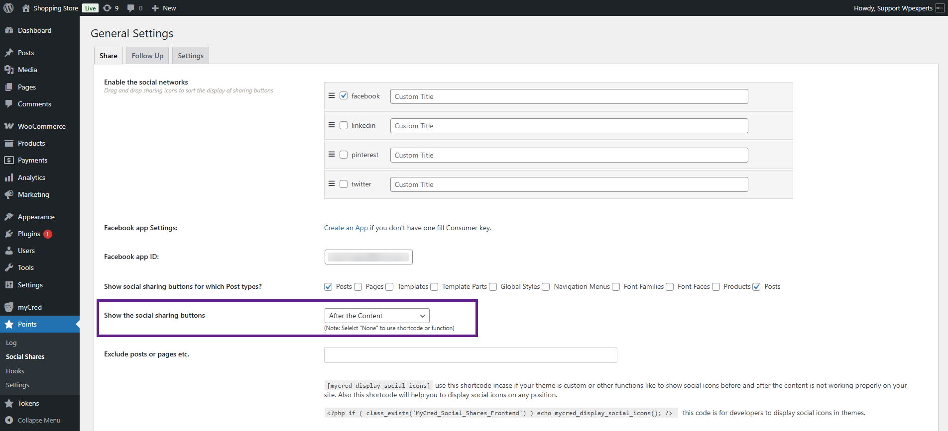Expand the New menu in the admin bar
The image size is (948, 431).
[164, 8]
